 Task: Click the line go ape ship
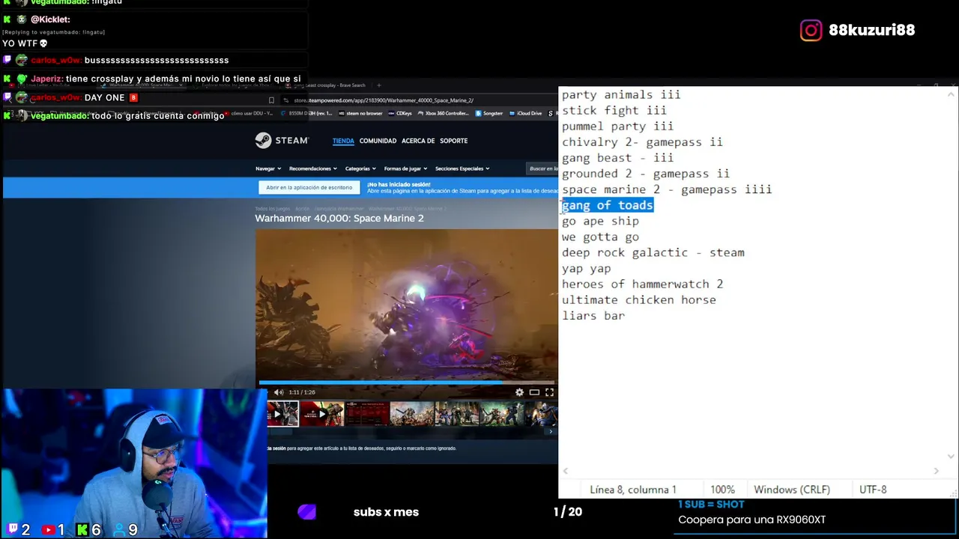pos(600,221)
